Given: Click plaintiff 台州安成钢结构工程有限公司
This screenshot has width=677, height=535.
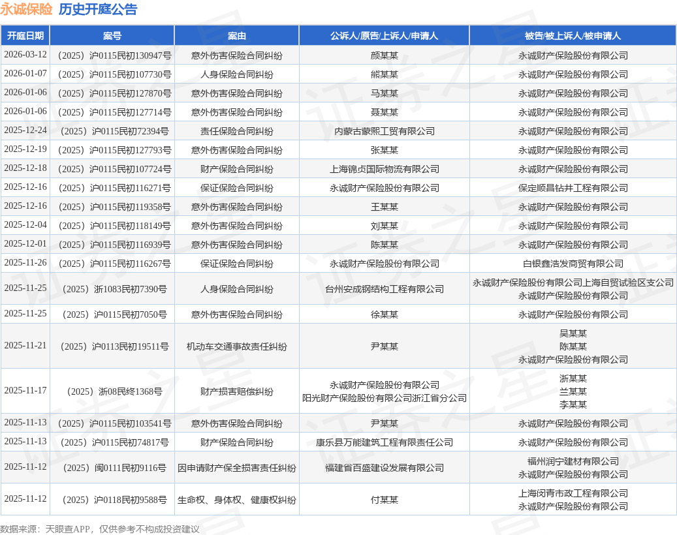Looking at the screenshot, I should click(385, 290).
